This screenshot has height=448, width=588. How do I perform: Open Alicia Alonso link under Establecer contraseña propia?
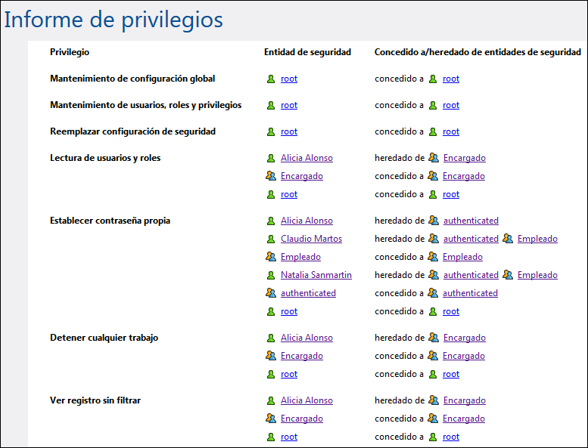click(306, 221)
